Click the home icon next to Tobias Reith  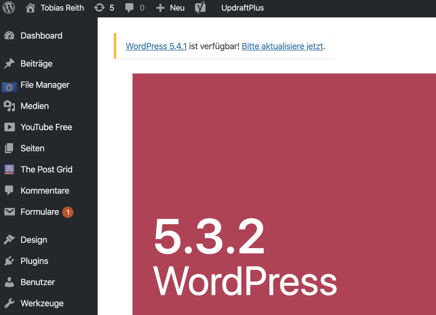coord(30,8)
